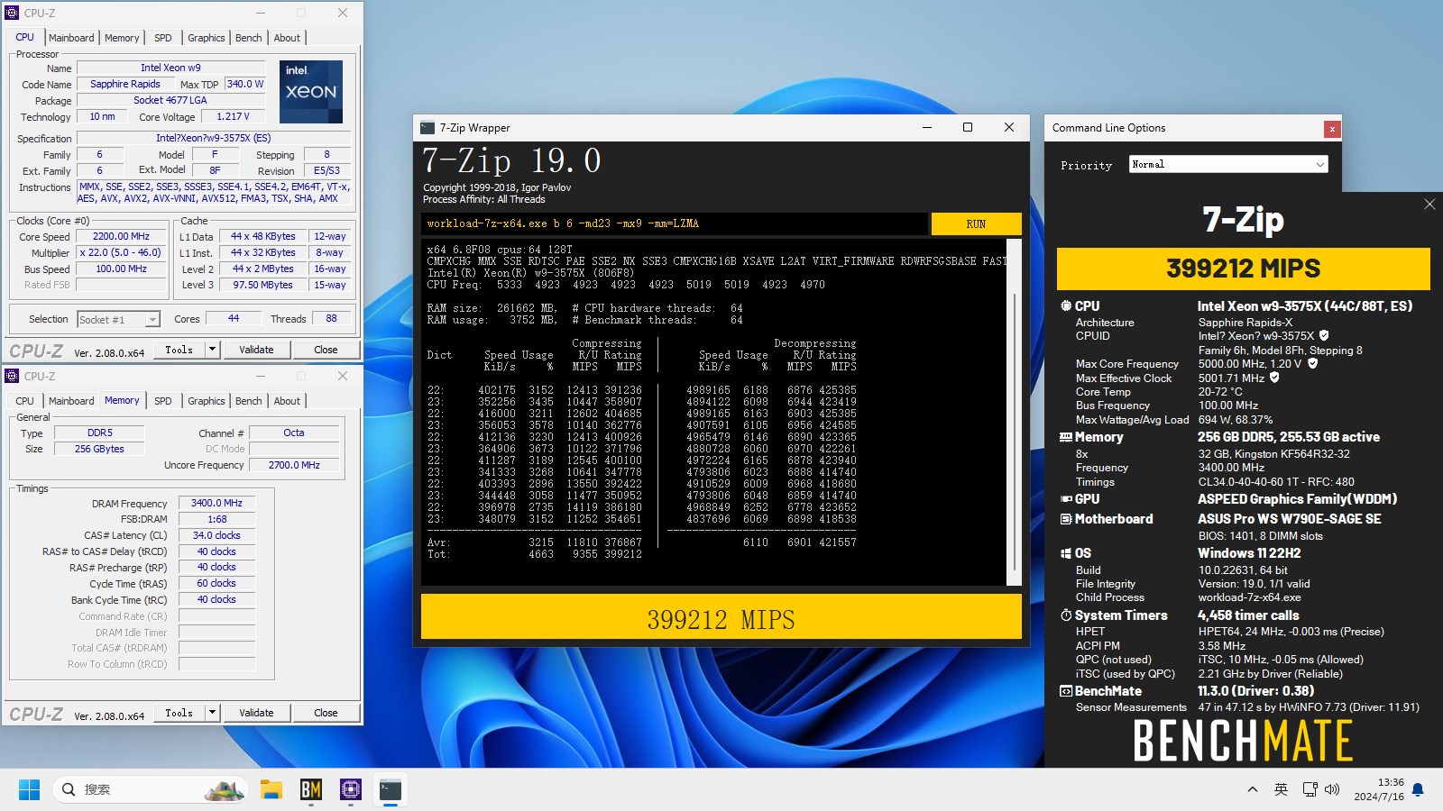Run the 7-Zip benchmark with RUN button
The height and width of the screenshot is (811, 1443).
(976, 223)
